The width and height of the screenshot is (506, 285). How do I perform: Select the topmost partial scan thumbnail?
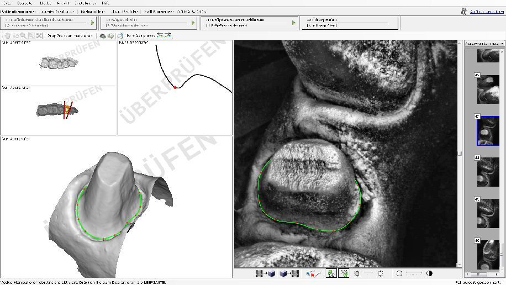point(488,56)
